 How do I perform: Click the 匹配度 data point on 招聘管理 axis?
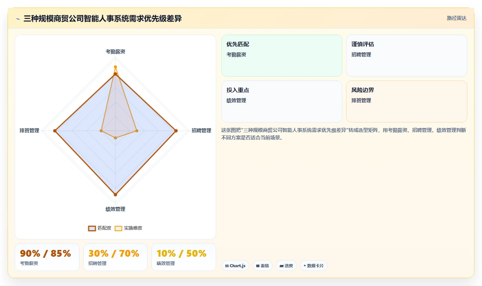pos(176,131)
